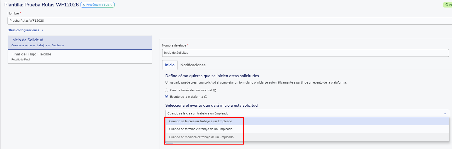Click the green check status badge at top right
This screenshot has height=149, width=452.
[448, 5]
